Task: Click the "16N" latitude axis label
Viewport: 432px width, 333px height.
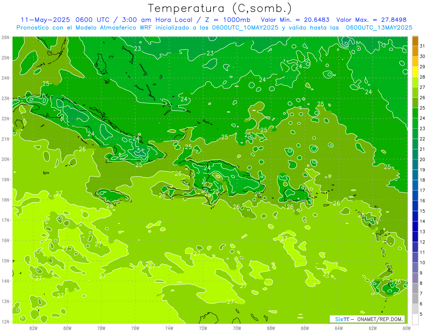Action: coord(5,240)
